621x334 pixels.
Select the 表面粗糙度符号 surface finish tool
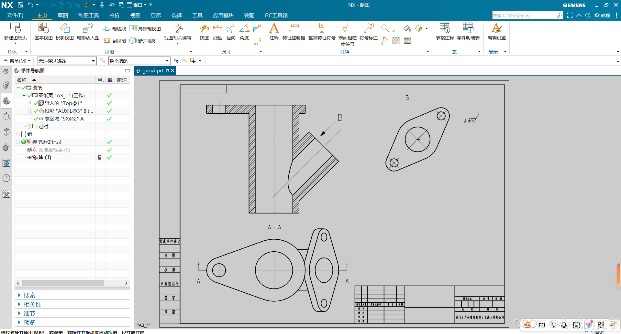(x=347, y=35)
